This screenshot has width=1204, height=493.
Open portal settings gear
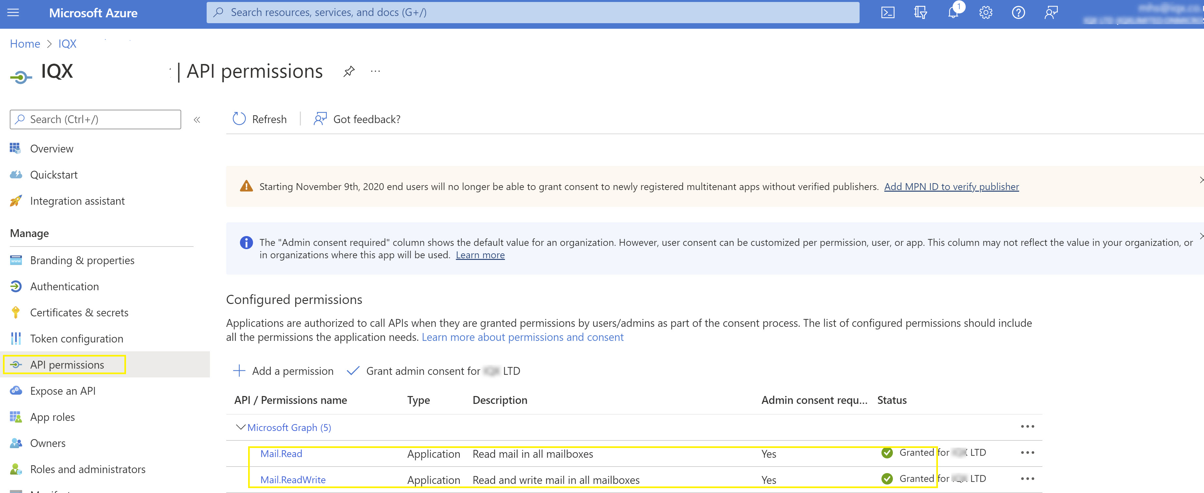986,13
